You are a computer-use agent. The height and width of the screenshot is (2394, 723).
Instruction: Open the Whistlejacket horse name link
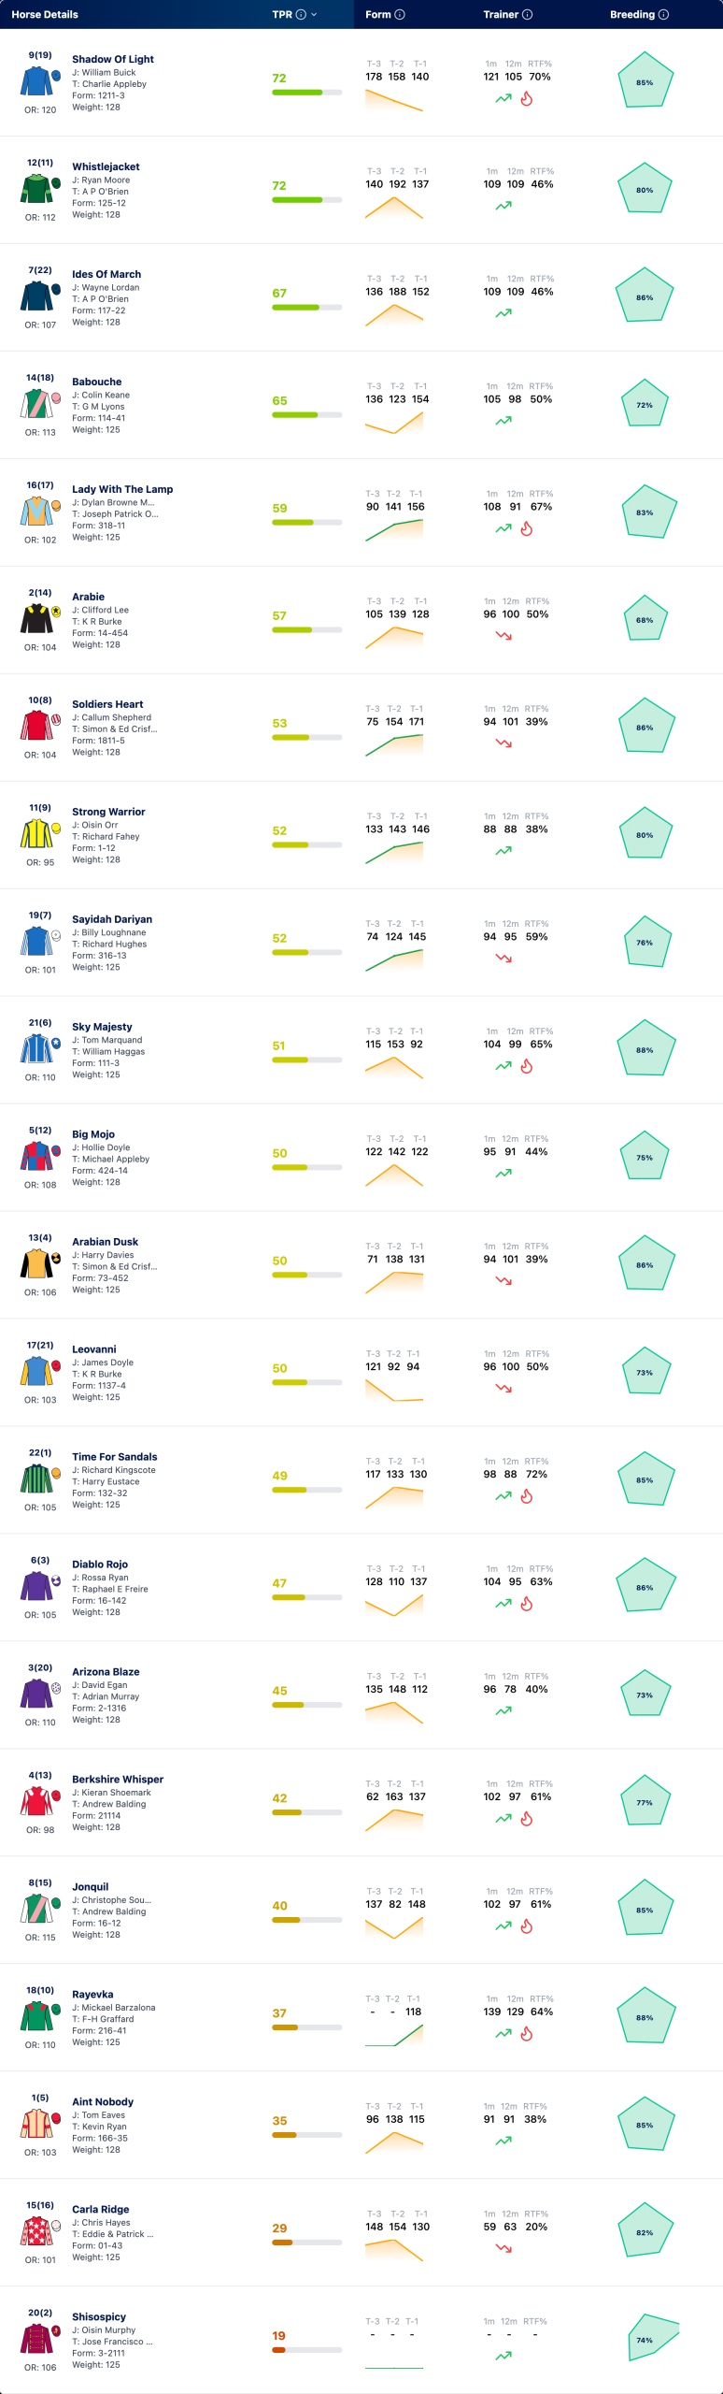click(x=106, y=166)
